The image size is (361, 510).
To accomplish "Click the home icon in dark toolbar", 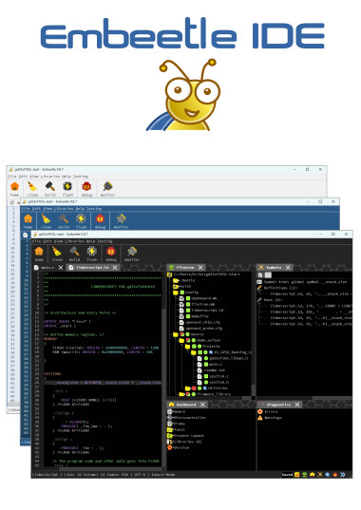I will click(39, 251).
